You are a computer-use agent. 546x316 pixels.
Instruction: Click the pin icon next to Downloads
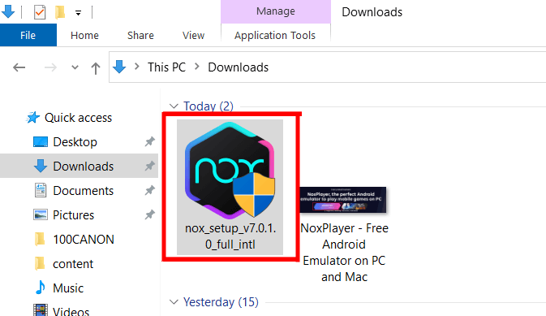pyautogui.click(x=150, y=166)
